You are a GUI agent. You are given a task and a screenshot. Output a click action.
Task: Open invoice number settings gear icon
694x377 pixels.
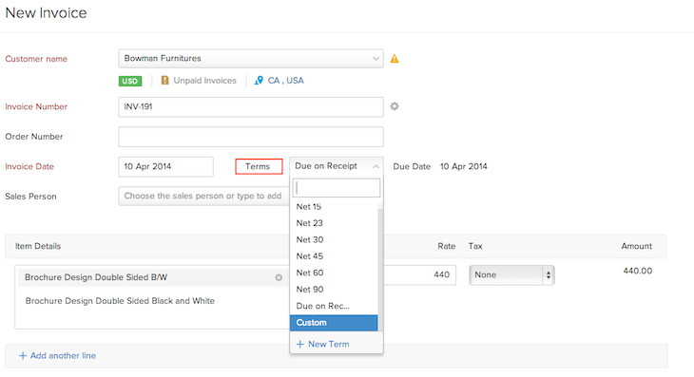[x=395, y=106]
